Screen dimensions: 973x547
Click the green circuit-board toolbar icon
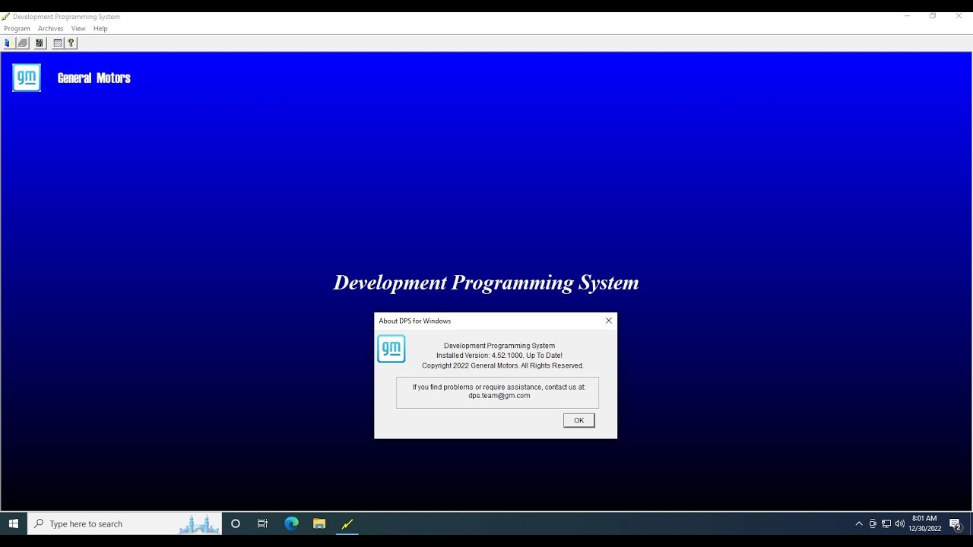(40, 43)
